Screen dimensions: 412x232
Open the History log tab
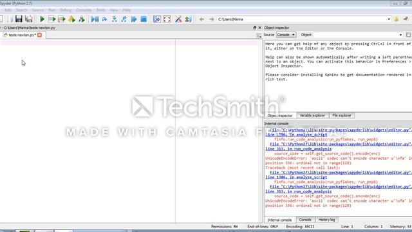point(326,220)
